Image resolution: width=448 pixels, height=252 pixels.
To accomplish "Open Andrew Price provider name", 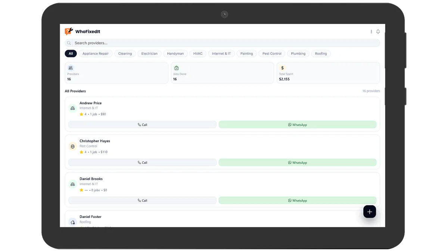I will [90, 103].
